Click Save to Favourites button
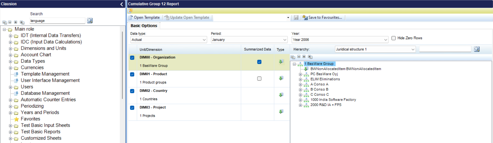The width and height of the screenshot is (493, 143). (x=322, y=17)
